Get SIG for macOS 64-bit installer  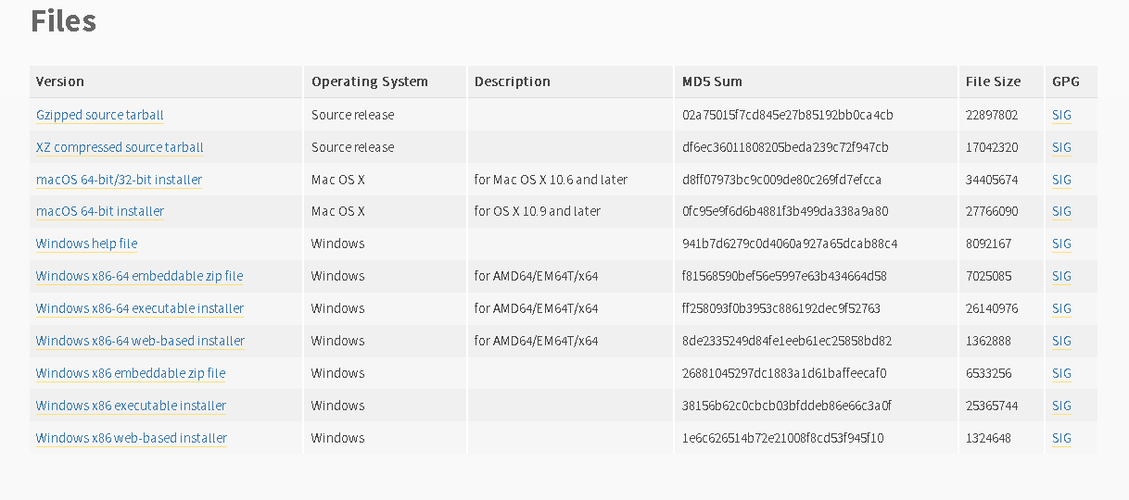click(1061, 211)
